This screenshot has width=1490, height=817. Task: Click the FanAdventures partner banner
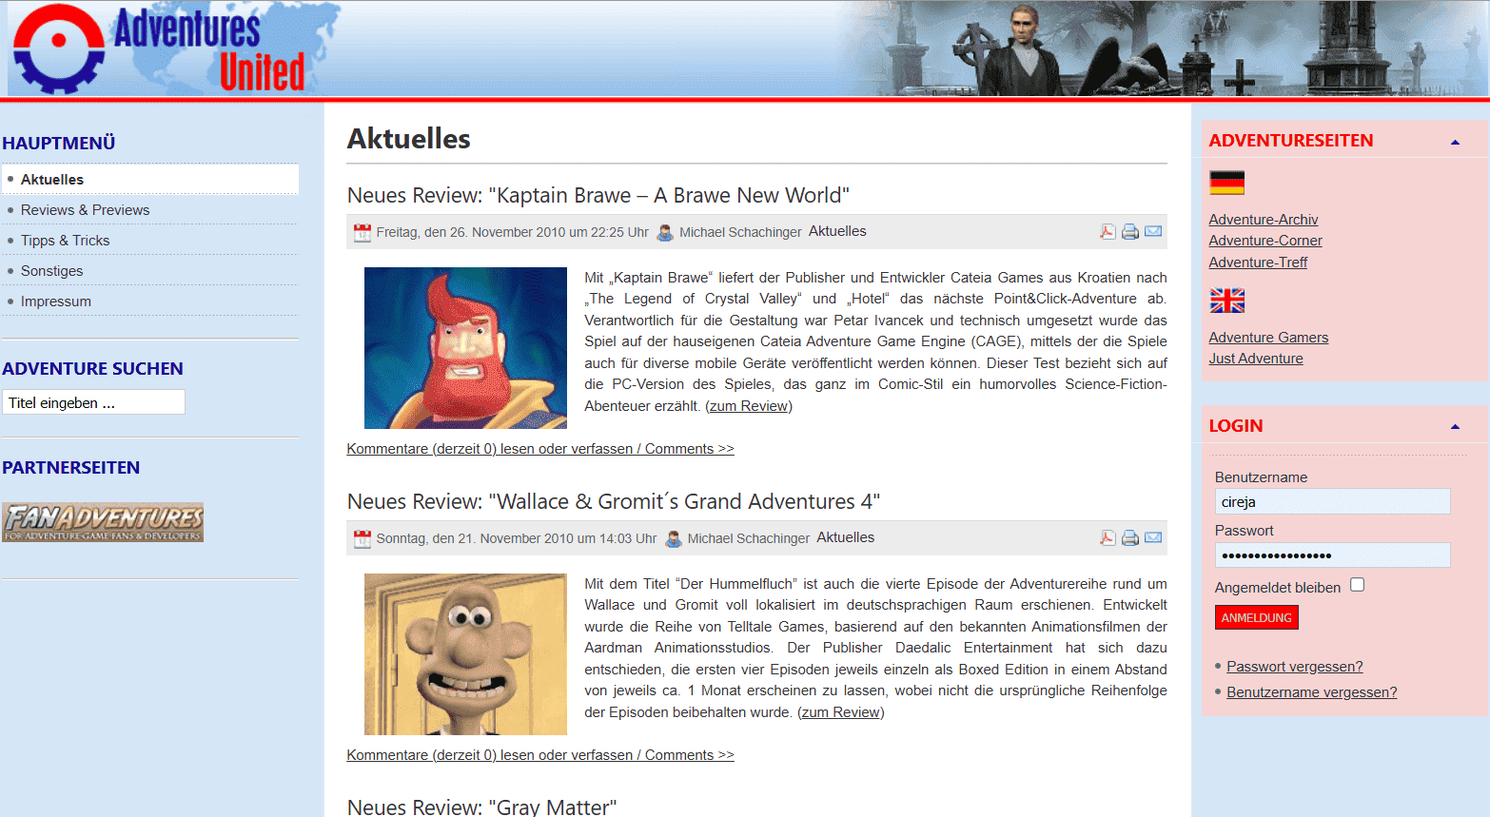103,522
